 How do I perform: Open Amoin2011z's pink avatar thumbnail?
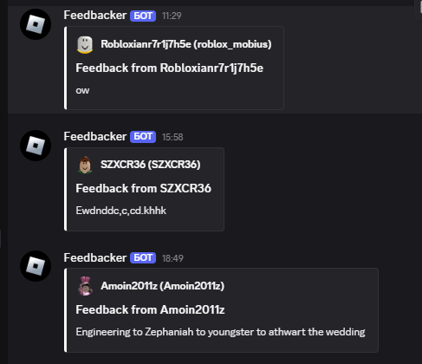point(85,286)
